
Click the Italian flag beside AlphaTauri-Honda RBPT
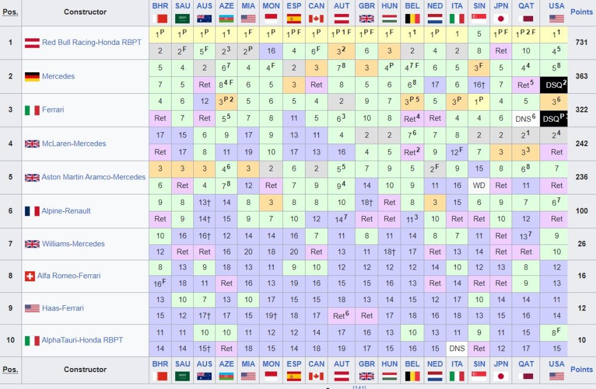click(x=31, y=340)
